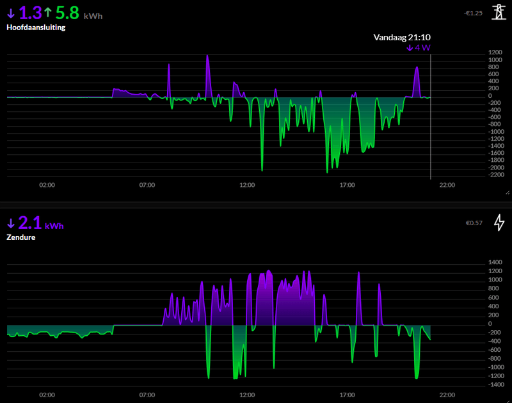Click the 1.3 import value
Image resolution: width=512 pixels, height=403 pixels.
(30, 13)
